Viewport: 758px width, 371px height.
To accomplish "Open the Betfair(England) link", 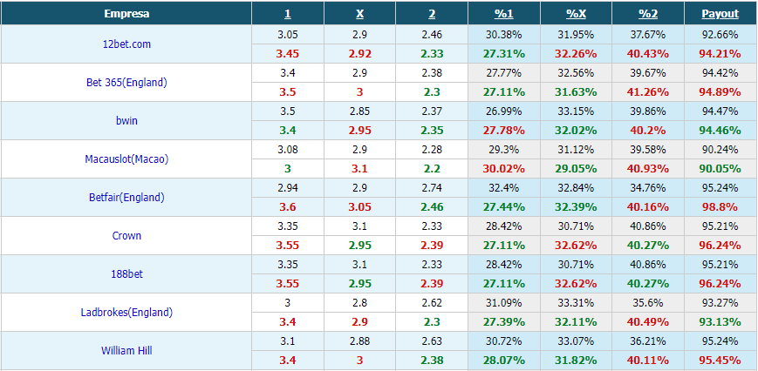I will 126,198.
